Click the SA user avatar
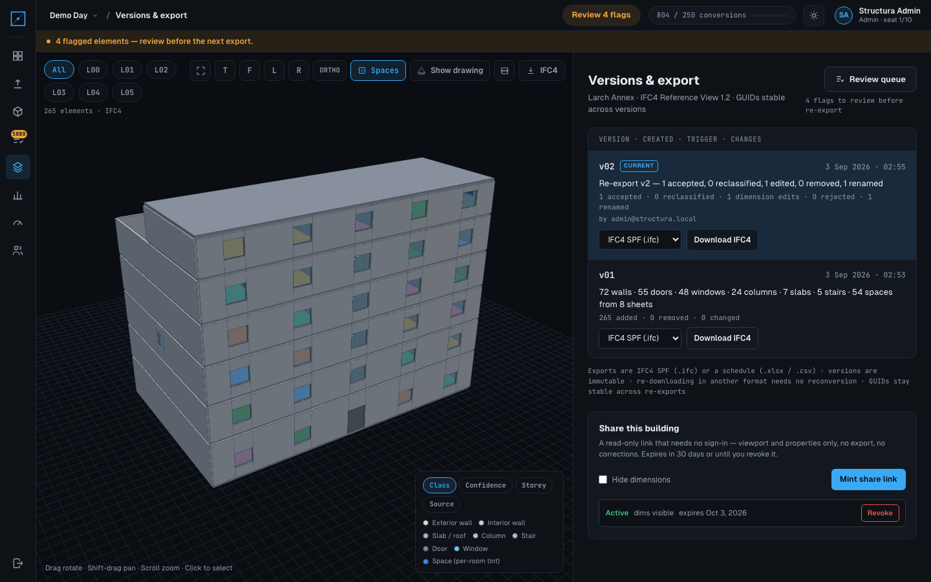The height and width of the screenshot is (582, 931). tap(844, 16)
